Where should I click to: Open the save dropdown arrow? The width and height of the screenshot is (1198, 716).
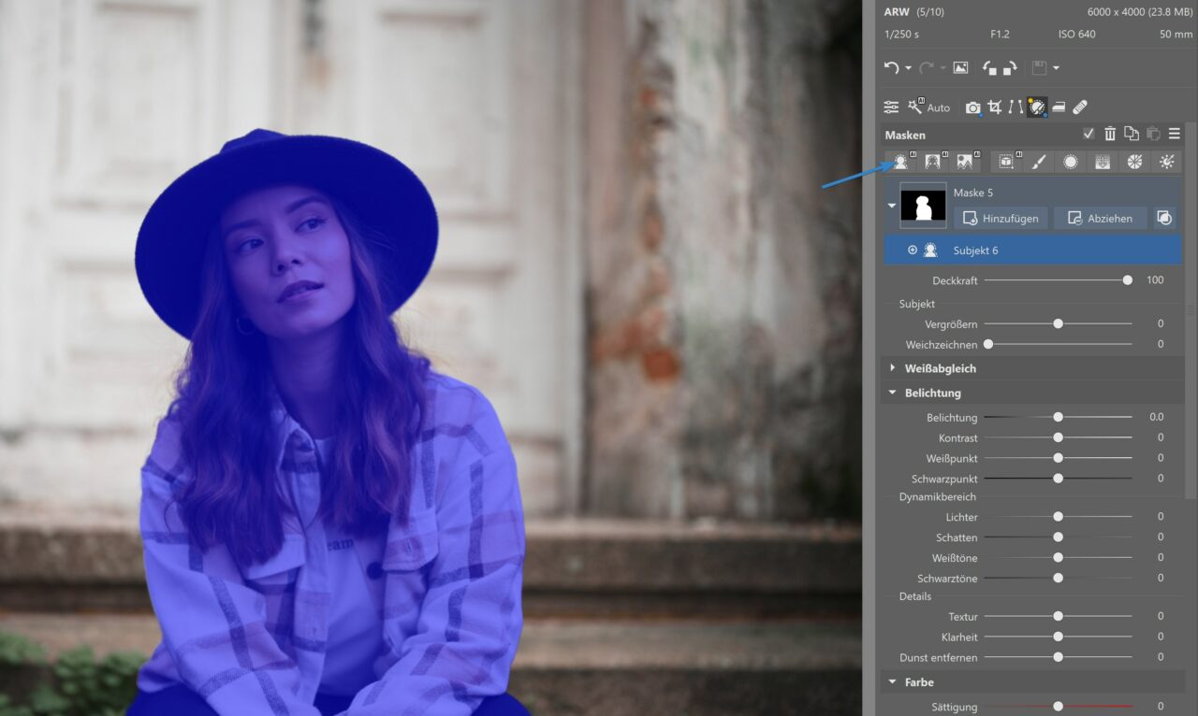[x=1056, y=68]
